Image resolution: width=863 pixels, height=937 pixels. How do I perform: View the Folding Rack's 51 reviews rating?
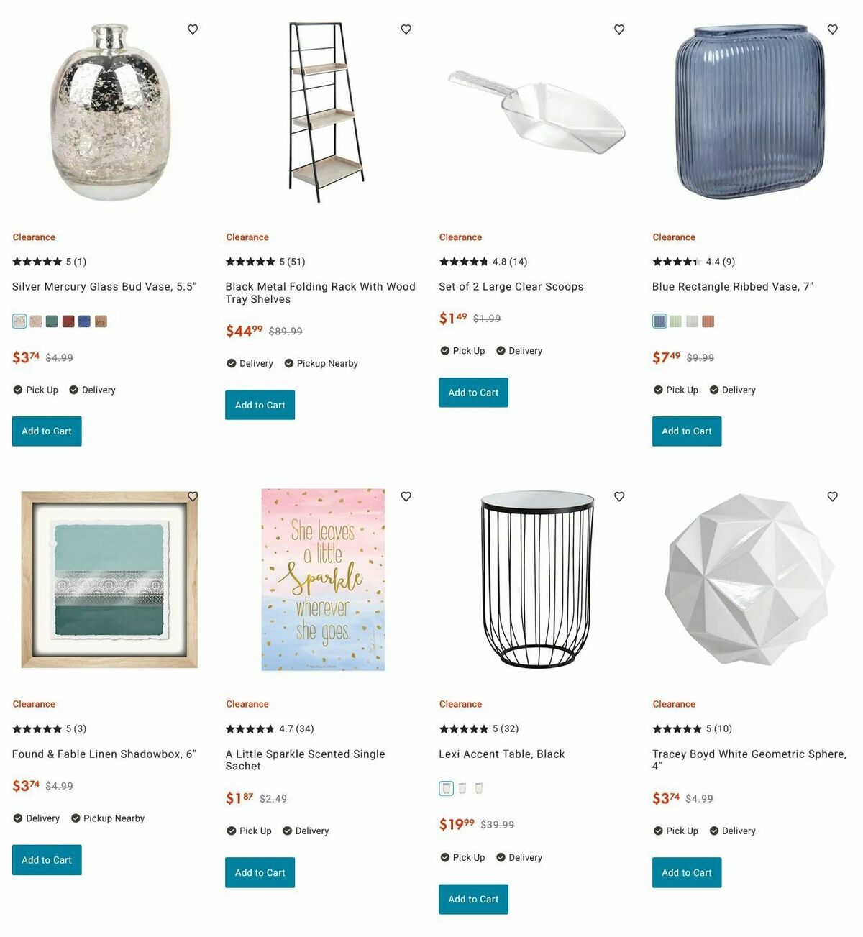coord(265,262)
